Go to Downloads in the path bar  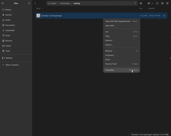point(65,3)
